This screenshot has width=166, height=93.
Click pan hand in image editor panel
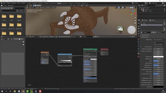tap(23, 44)
